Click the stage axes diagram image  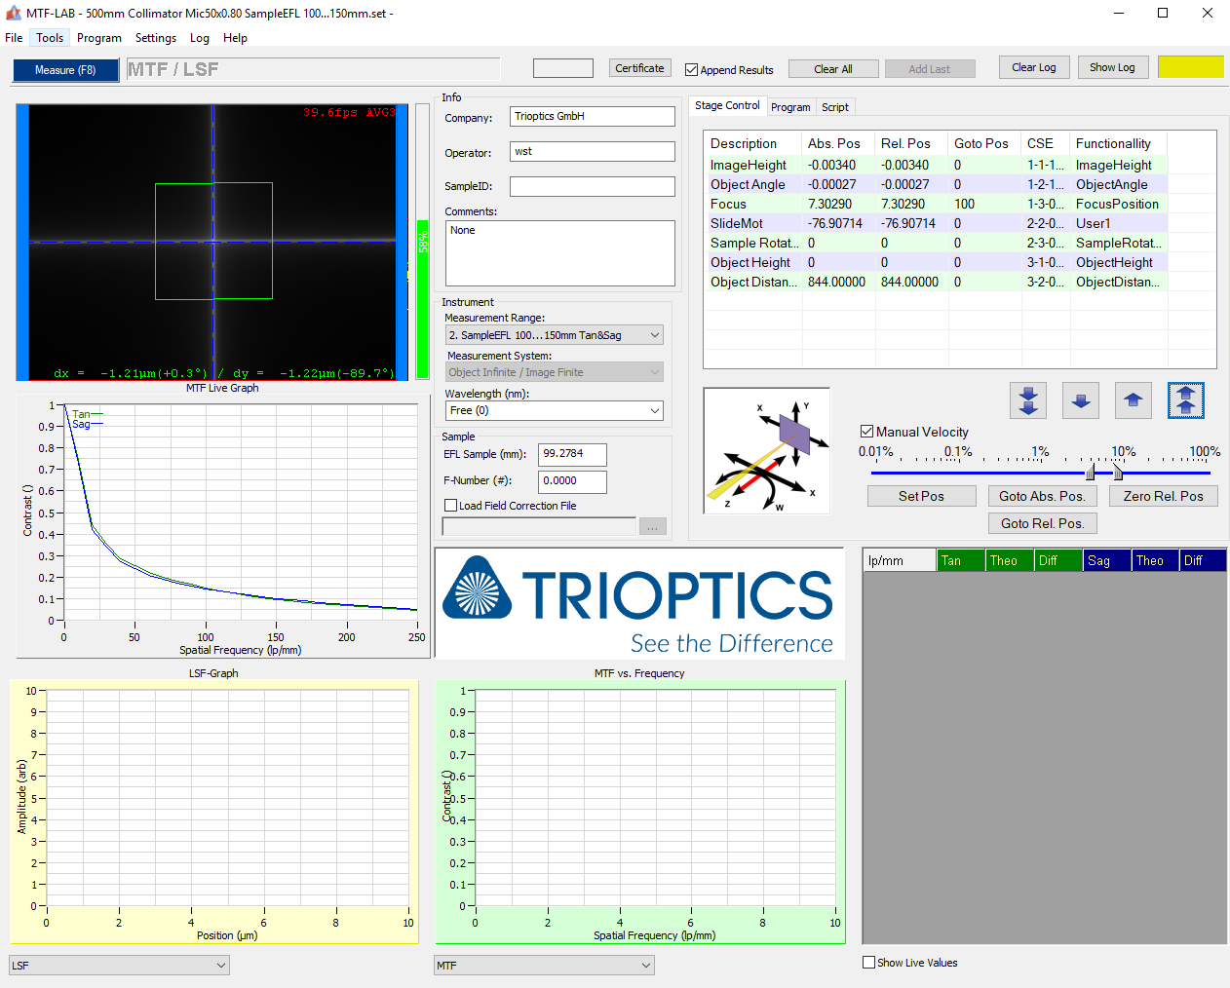point(767,450)
